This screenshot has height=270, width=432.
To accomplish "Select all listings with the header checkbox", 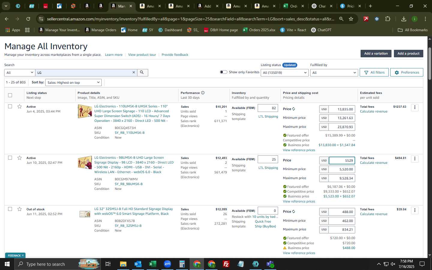I will click(x=10, y=95).
